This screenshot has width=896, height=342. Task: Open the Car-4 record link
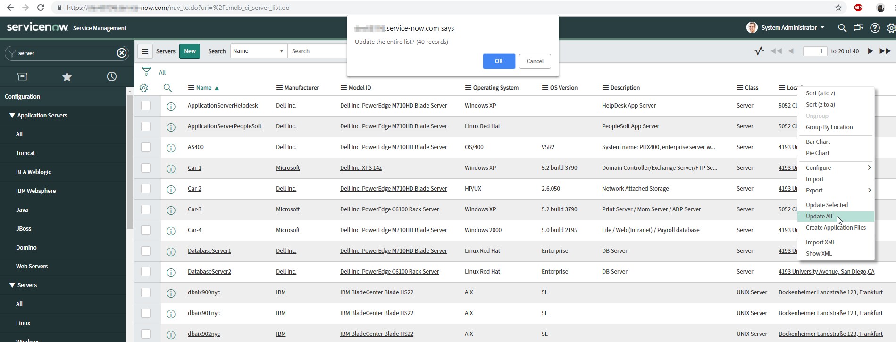click(x=194, y=230)
